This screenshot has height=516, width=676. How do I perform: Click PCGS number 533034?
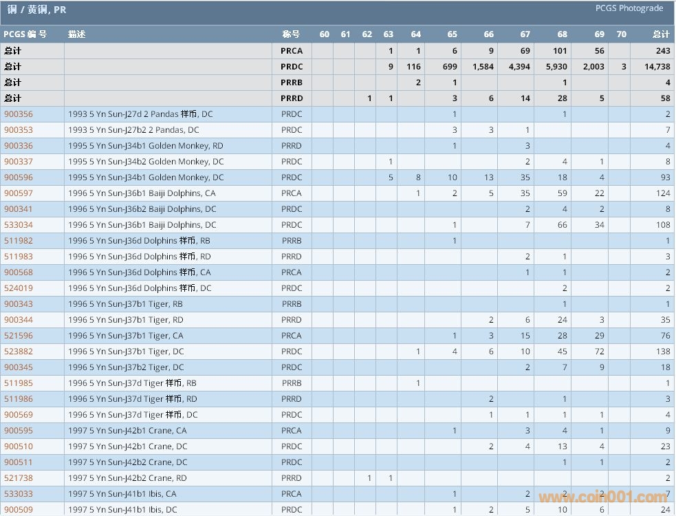[19, 225]
